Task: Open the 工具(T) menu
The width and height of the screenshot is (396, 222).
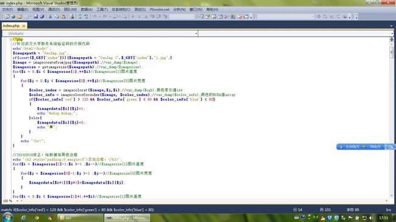Action: [x=102, y=9]
